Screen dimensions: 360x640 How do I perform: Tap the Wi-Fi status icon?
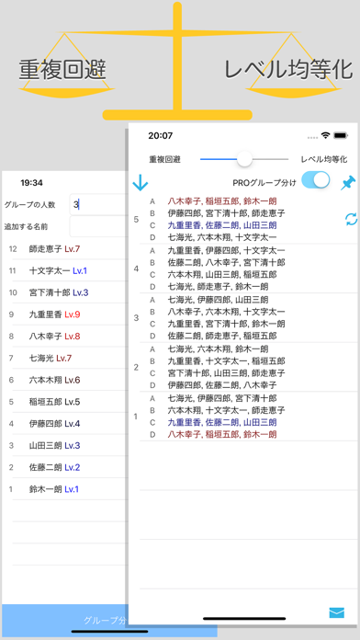(x=325, y=135)
